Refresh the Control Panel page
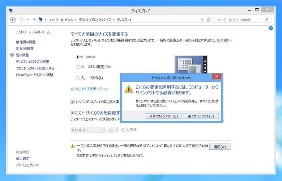282x181 pixels. coord(208,20)
